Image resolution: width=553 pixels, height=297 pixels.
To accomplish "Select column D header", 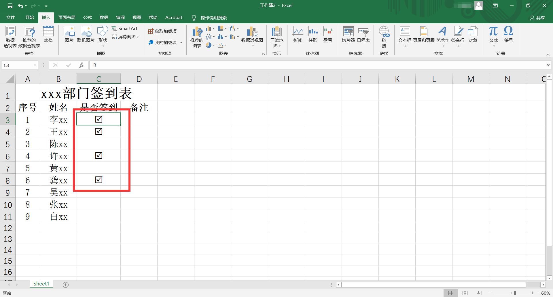I will [x=139, y=79].
